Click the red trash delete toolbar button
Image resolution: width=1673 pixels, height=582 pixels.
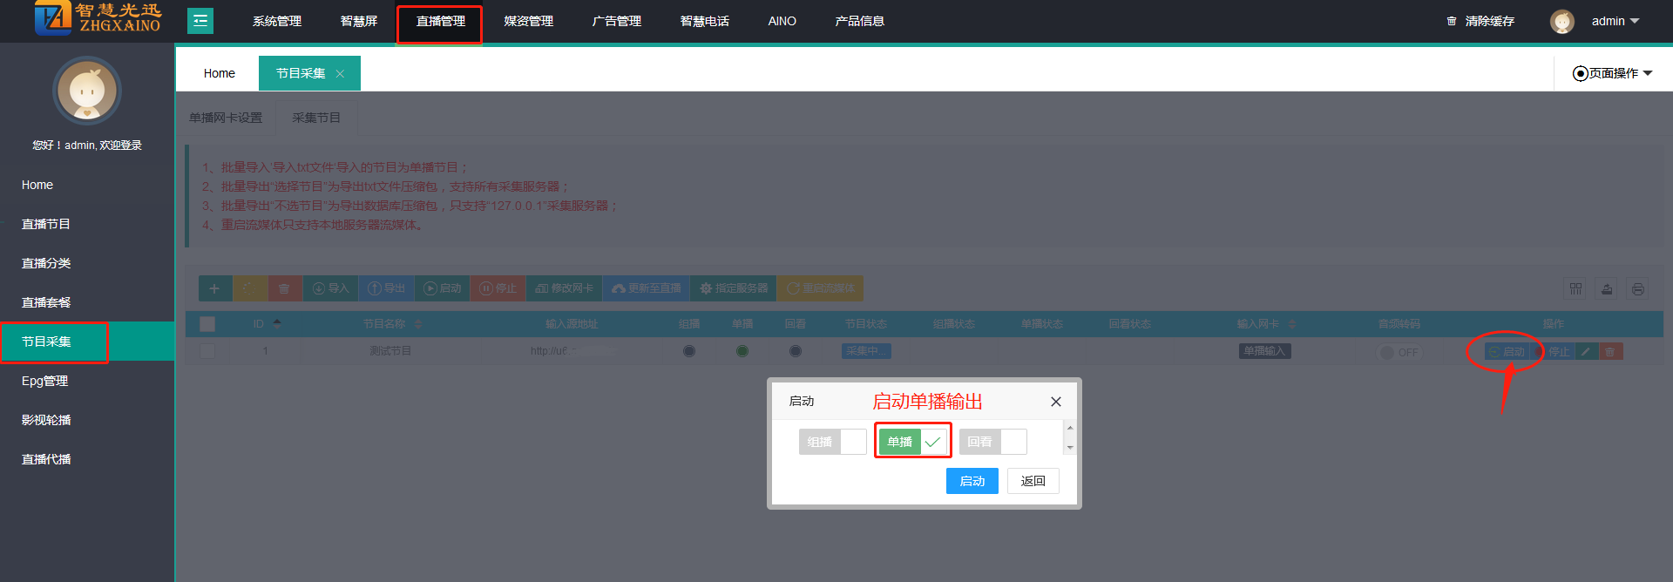[284, 288]
